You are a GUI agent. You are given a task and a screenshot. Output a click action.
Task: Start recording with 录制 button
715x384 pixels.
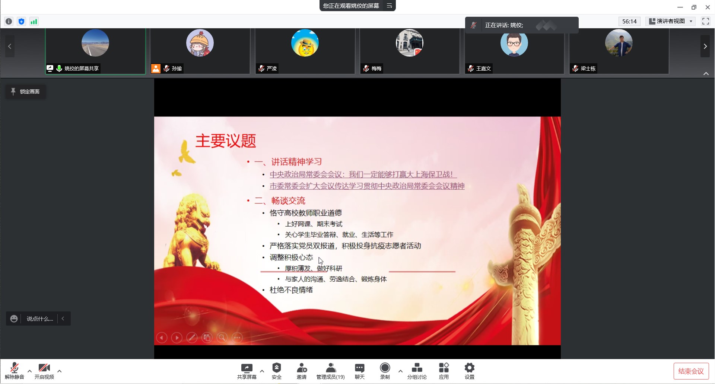click(385, 368)
